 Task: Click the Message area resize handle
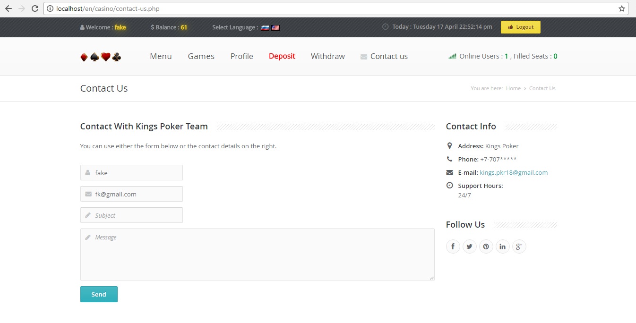432,278
